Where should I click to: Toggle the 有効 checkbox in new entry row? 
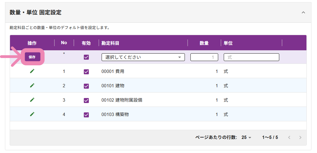pyautogui.click(x=86, y=57)
